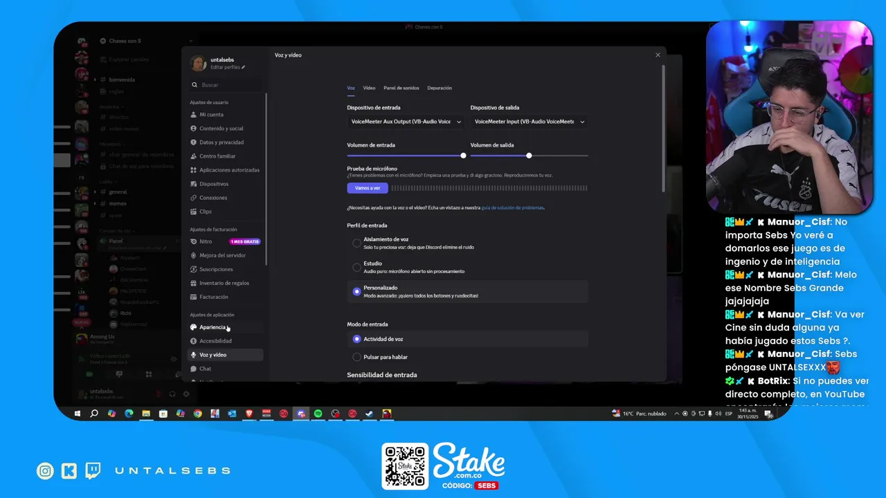Switch to the Depuración tab

click(440, 88)
